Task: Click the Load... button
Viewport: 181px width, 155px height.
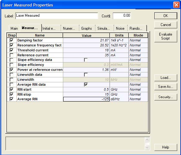Action: pyautogui.click(x=166, y=78)
